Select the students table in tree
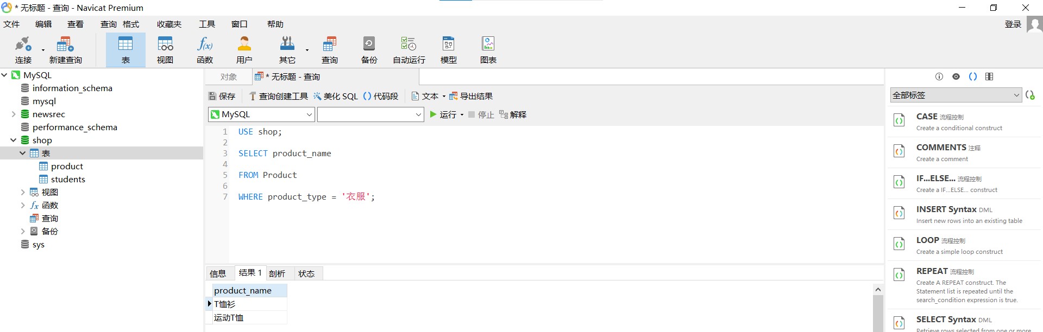The image size is (1043, 332). (68, 179)
